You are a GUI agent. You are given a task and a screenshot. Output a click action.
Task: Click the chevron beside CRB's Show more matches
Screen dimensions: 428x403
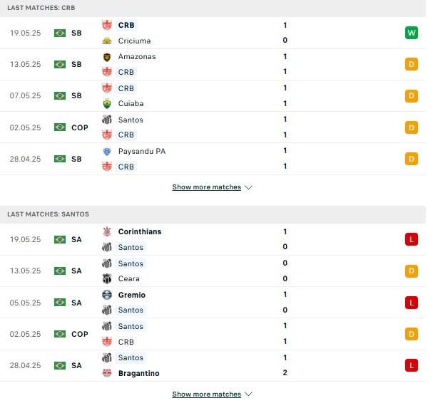tap(248, 187)
